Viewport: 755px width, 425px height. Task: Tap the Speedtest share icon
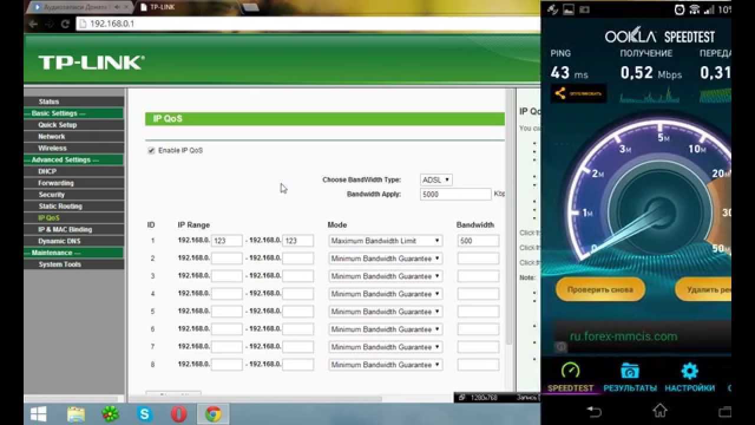pos(560,93)
